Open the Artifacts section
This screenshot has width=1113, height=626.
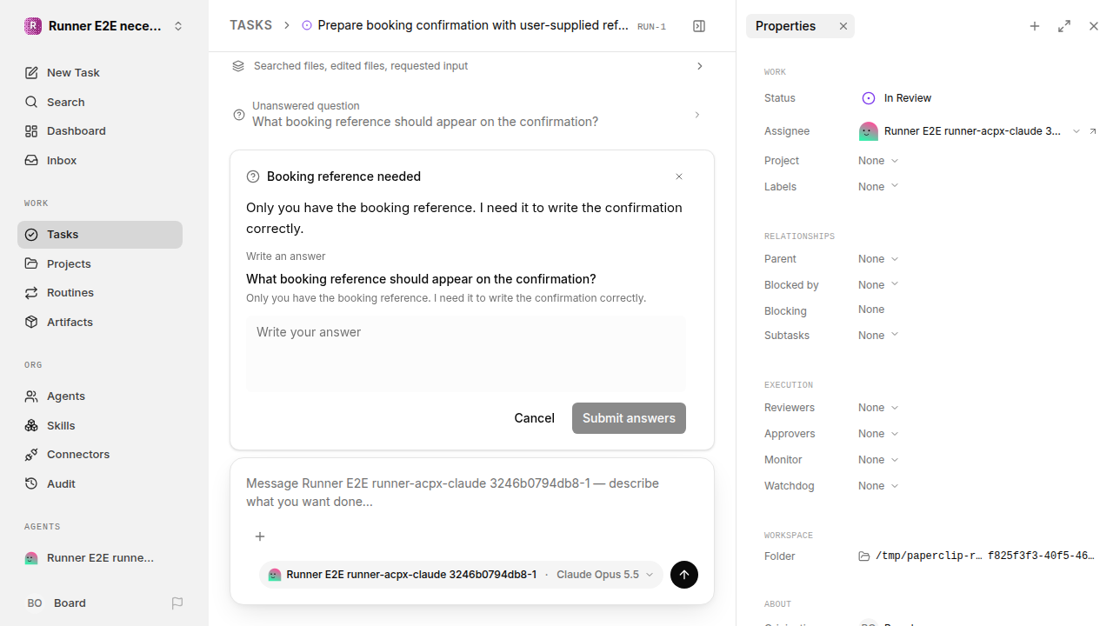point(100,323)
